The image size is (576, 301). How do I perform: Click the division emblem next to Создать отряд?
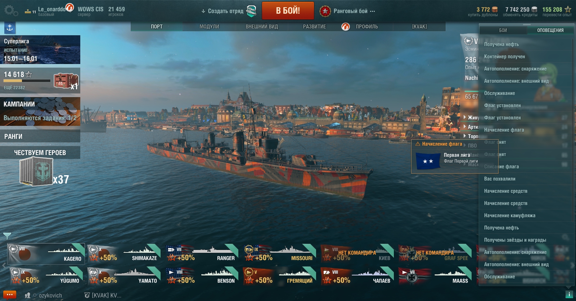251,11
